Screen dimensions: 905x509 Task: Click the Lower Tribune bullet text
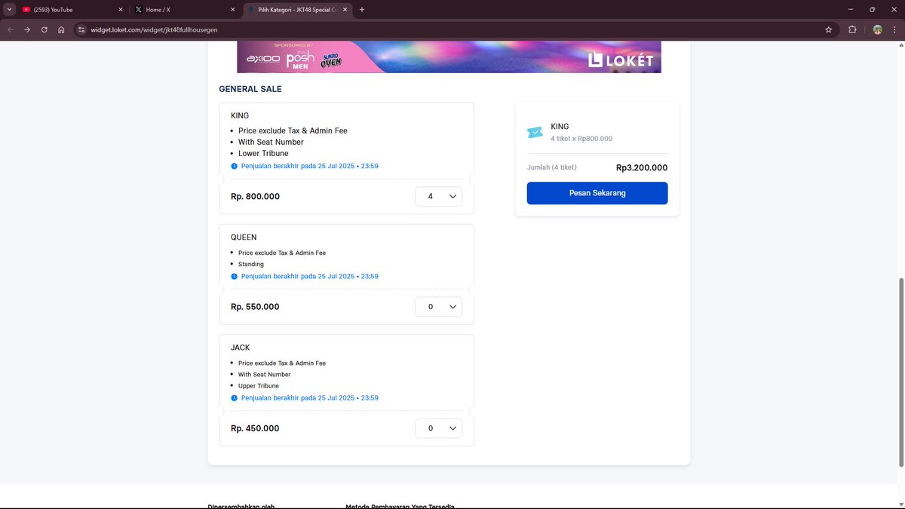(x=264, y=153)
